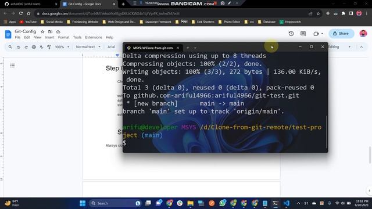372x209 pixels.
Task: Open the Insert menu
Action: 49,37
